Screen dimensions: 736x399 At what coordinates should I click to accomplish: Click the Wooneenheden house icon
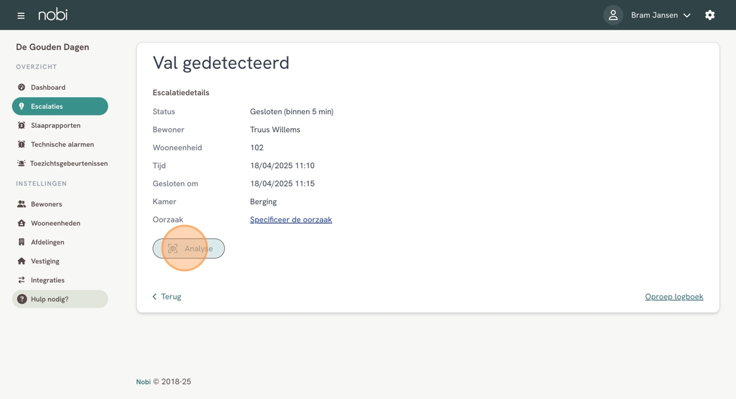[x=22, y=223]
